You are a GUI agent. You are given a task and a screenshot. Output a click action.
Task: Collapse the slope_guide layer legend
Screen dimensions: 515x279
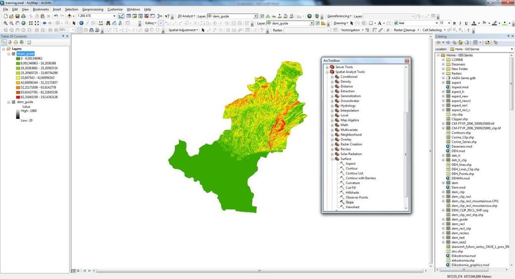pyautogui.click(x=9, y=53)
